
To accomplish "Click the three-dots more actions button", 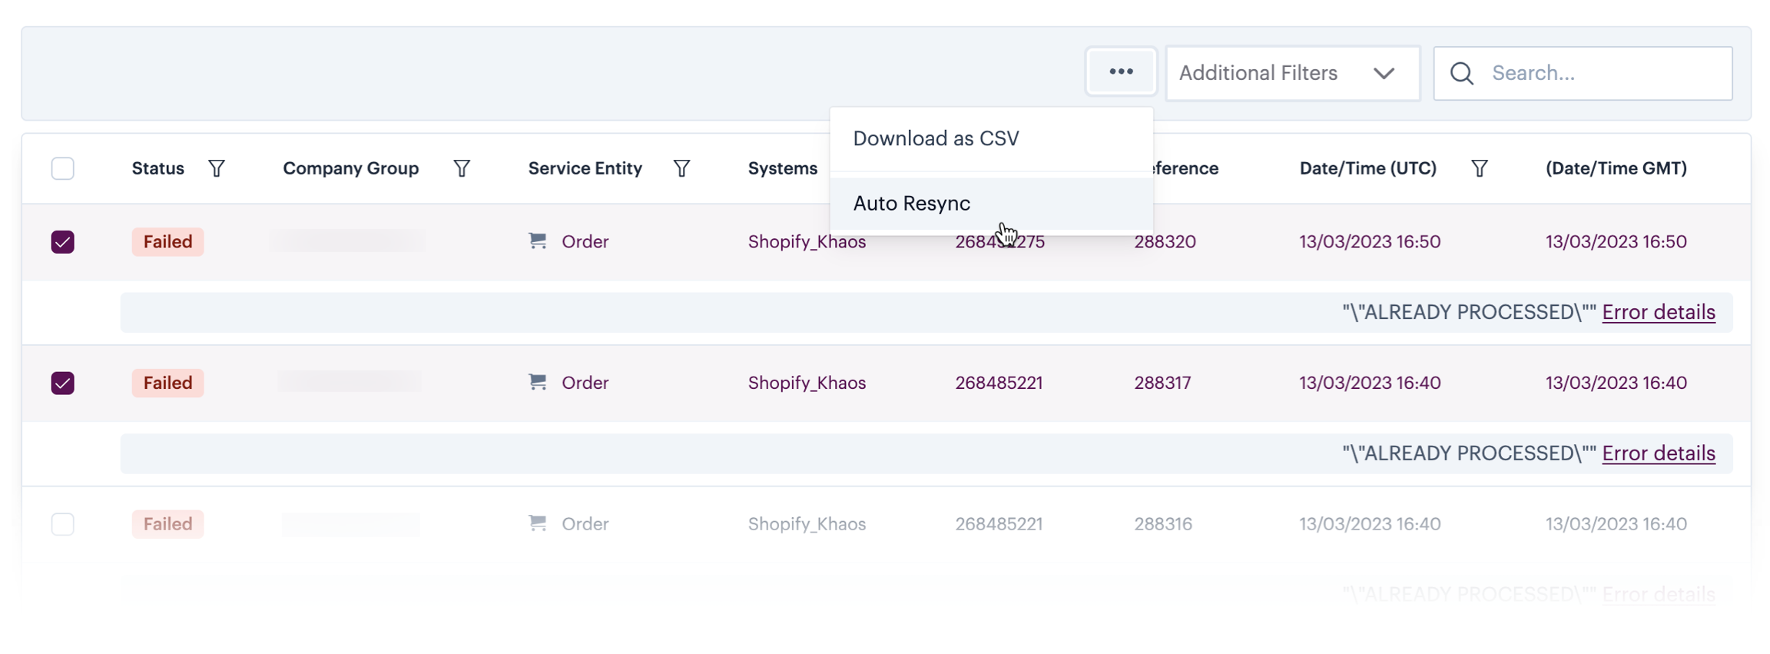I will (1120, 72).
